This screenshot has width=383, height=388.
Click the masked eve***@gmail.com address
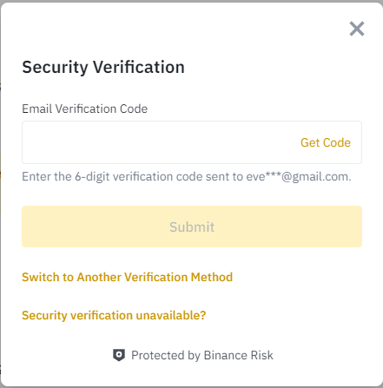[299, 176]
